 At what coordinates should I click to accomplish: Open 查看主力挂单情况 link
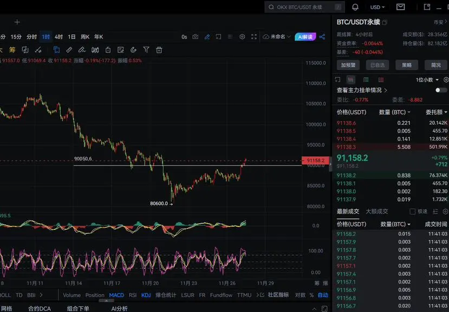click(x=362, y=90)
